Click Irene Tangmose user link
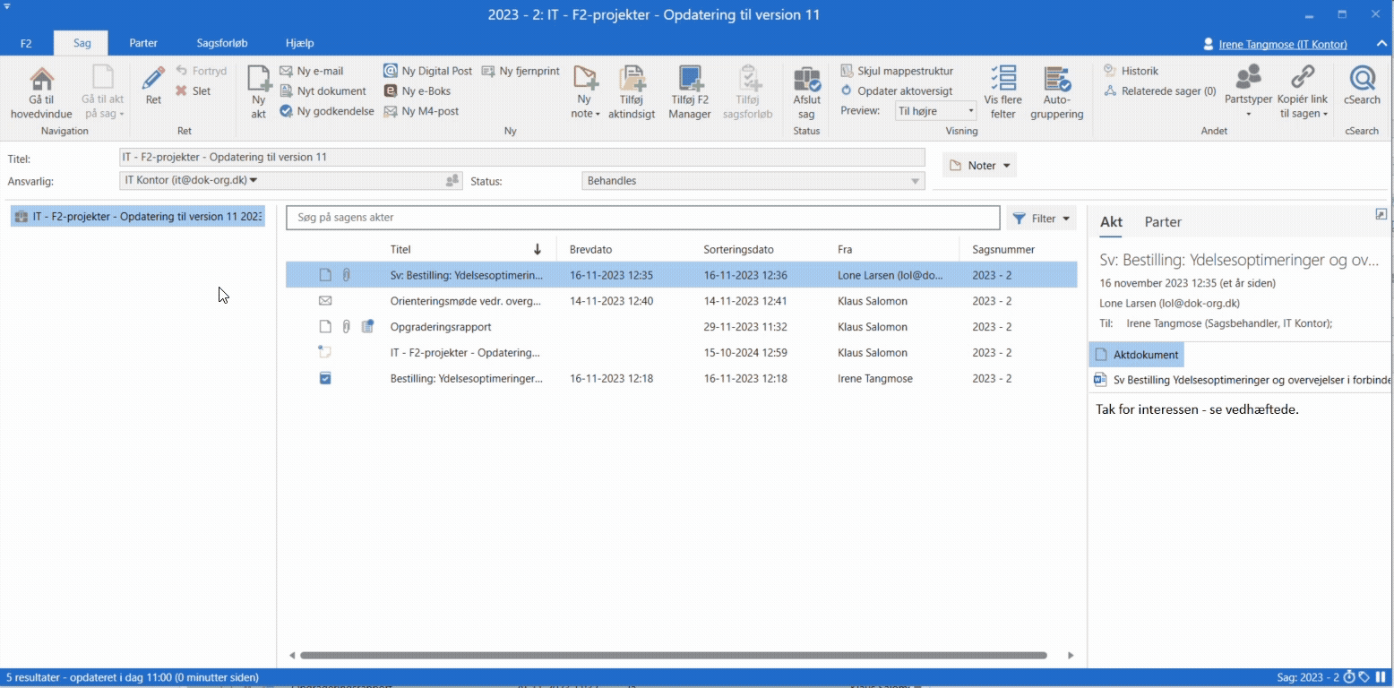This screenshot has width=1394, height=688. pyautogui.click(x=1283, y=44)
